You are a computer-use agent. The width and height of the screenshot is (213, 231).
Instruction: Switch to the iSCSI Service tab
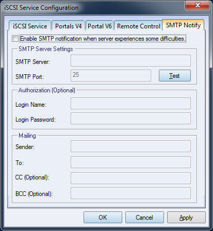[30, 26]
